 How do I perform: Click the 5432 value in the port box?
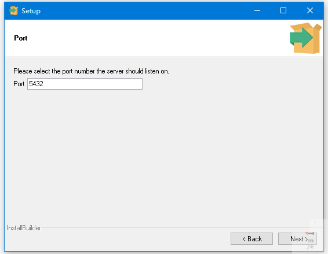pyautogui.click(x=36, y=84)
